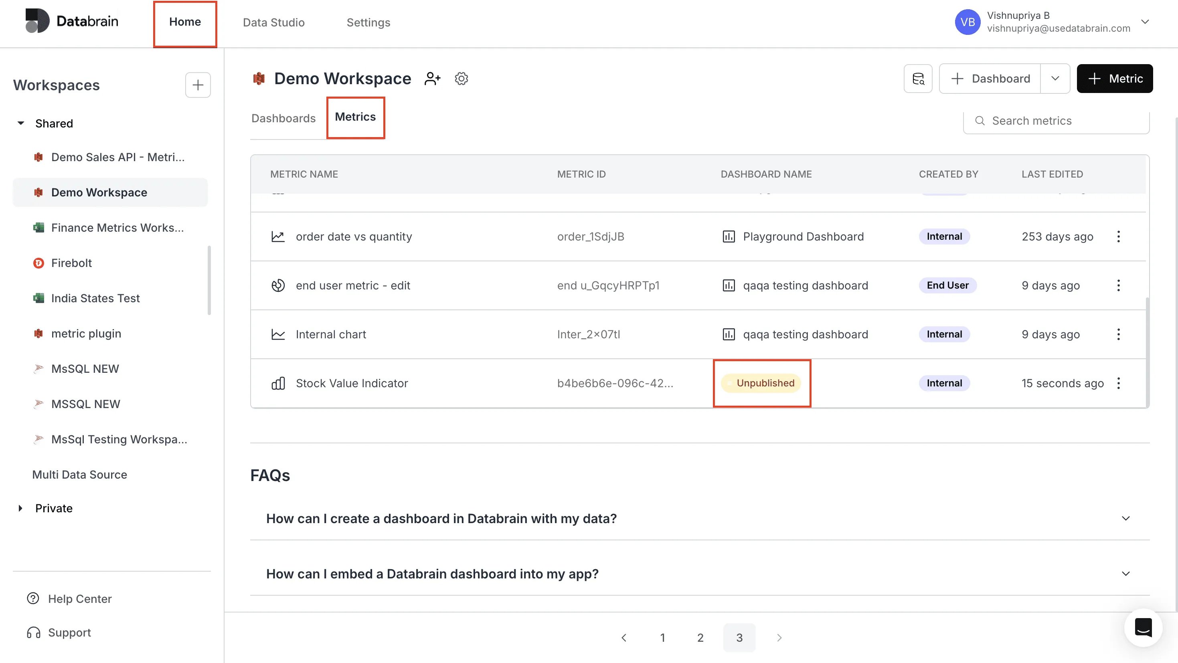Open the Help Center link

[69, 599]
